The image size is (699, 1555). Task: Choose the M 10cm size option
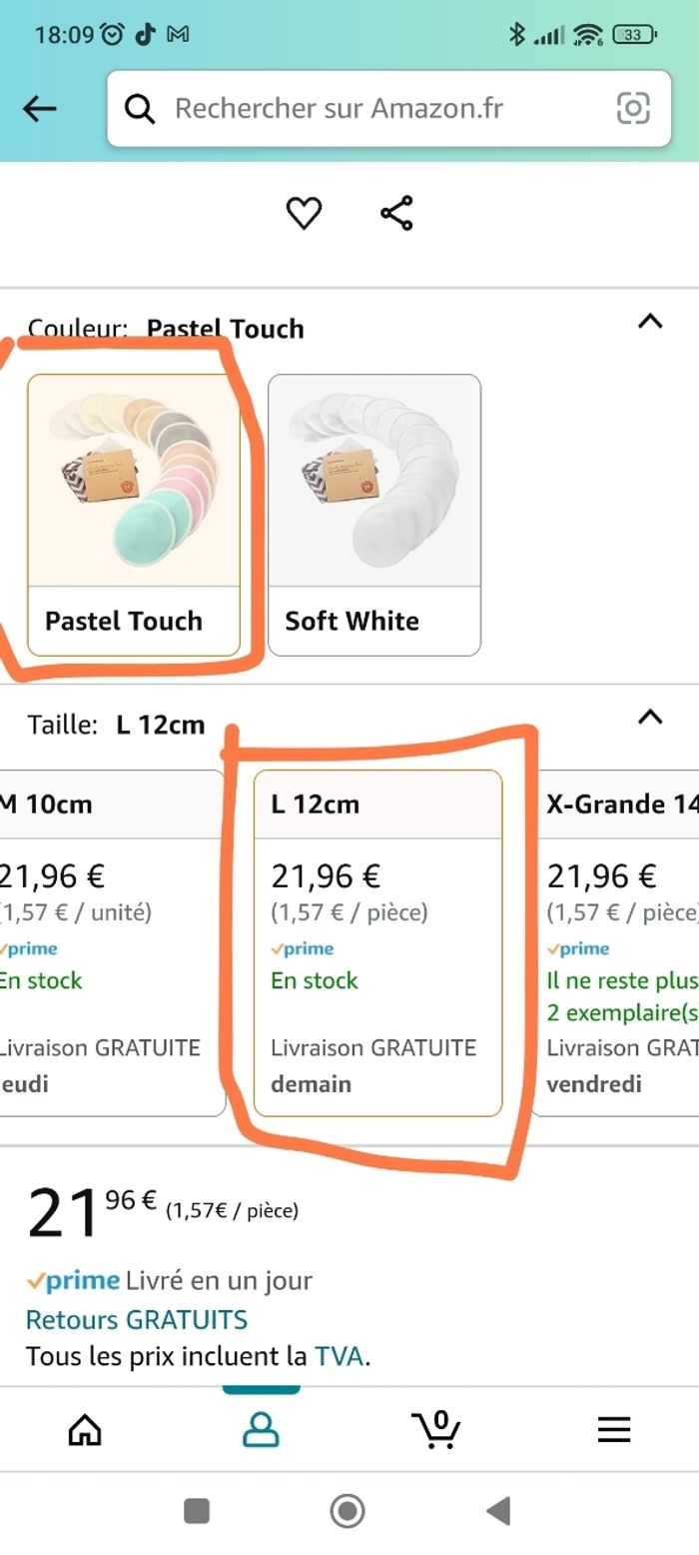[x=110, y=941]
